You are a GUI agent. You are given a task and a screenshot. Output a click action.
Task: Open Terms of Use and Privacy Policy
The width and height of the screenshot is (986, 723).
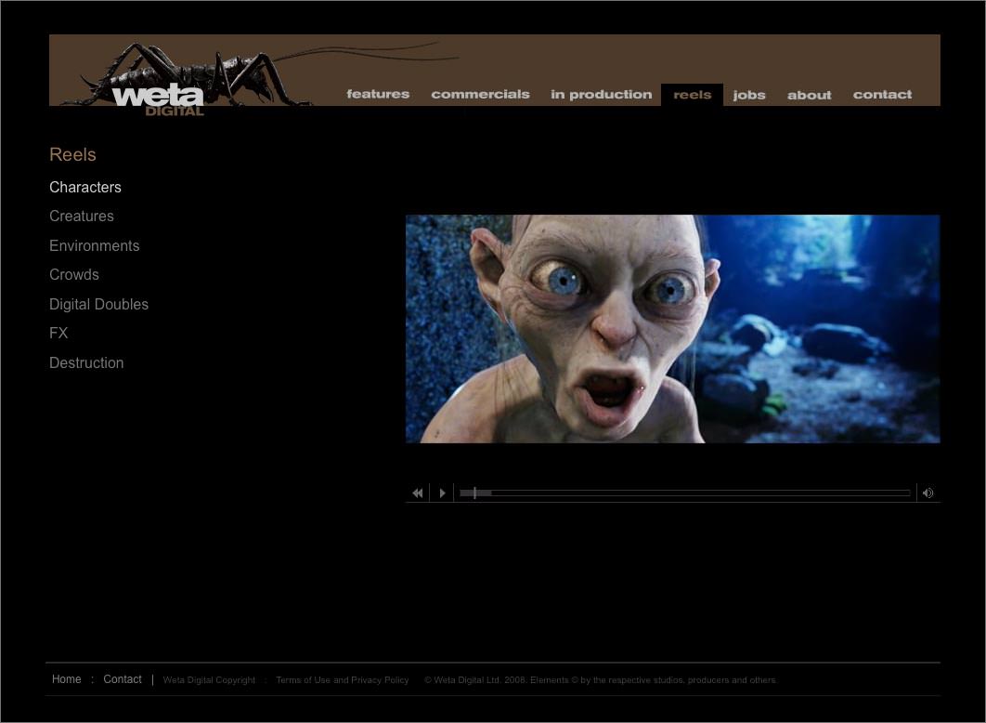point(343,679)
